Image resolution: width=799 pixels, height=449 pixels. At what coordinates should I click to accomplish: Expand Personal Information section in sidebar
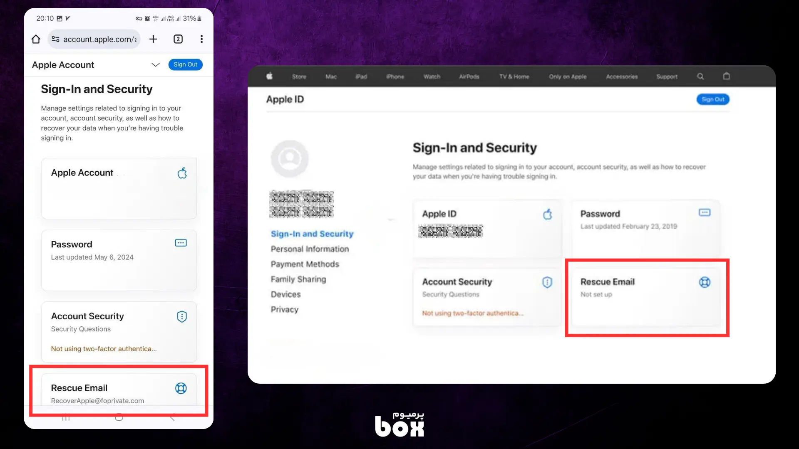click(x=310, y=249)
